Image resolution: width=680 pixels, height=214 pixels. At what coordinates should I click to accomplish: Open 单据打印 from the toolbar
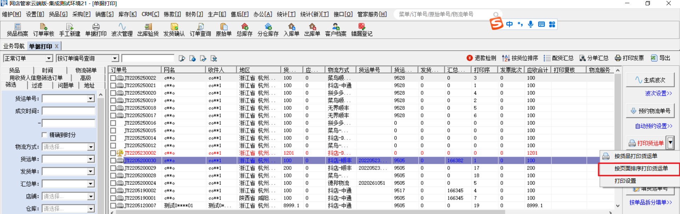click(x=96, y=30)
